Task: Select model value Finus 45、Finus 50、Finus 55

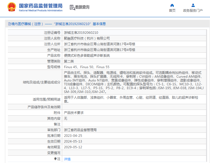Action: tap(87, 67)
